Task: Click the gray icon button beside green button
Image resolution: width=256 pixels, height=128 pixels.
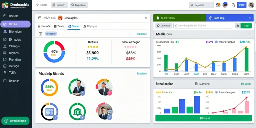Action: click(237, 26)
